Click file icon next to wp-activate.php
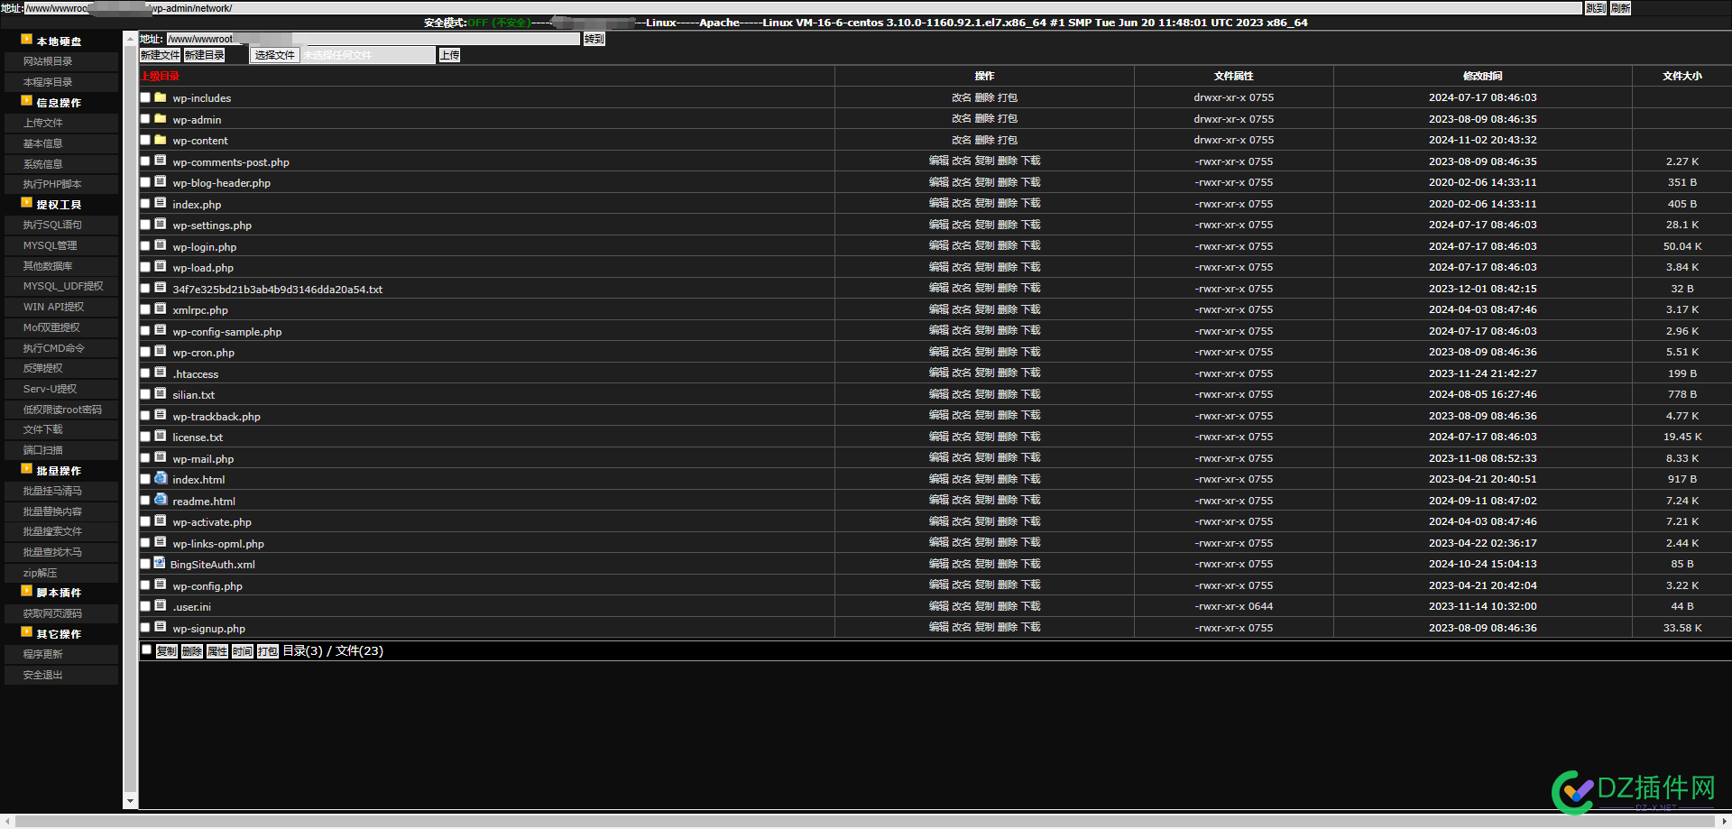This screenshot has height=829, width=1732. pos(161,520)
